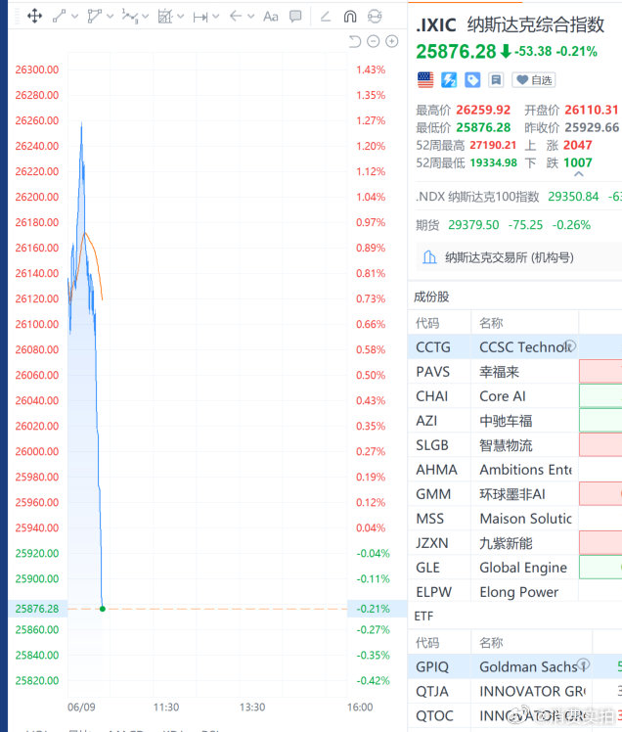Open 纳斯达克交易所 (机构号) link
The width and height of the screenshot is (622, 732).
[x=510, y=257]
